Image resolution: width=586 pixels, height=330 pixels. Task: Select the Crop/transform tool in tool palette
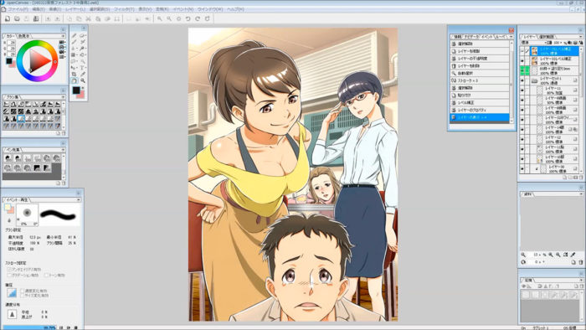click(x=75, y=75)
